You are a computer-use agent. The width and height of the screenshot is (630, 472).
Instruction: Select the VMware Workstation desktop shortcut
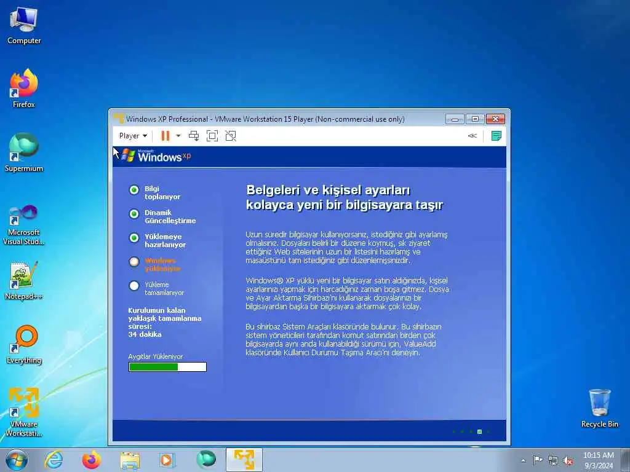[24, 412]
